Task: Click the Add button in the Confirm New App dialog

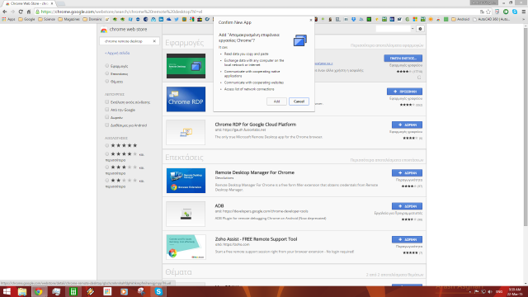Action: (x=276, y=101)
